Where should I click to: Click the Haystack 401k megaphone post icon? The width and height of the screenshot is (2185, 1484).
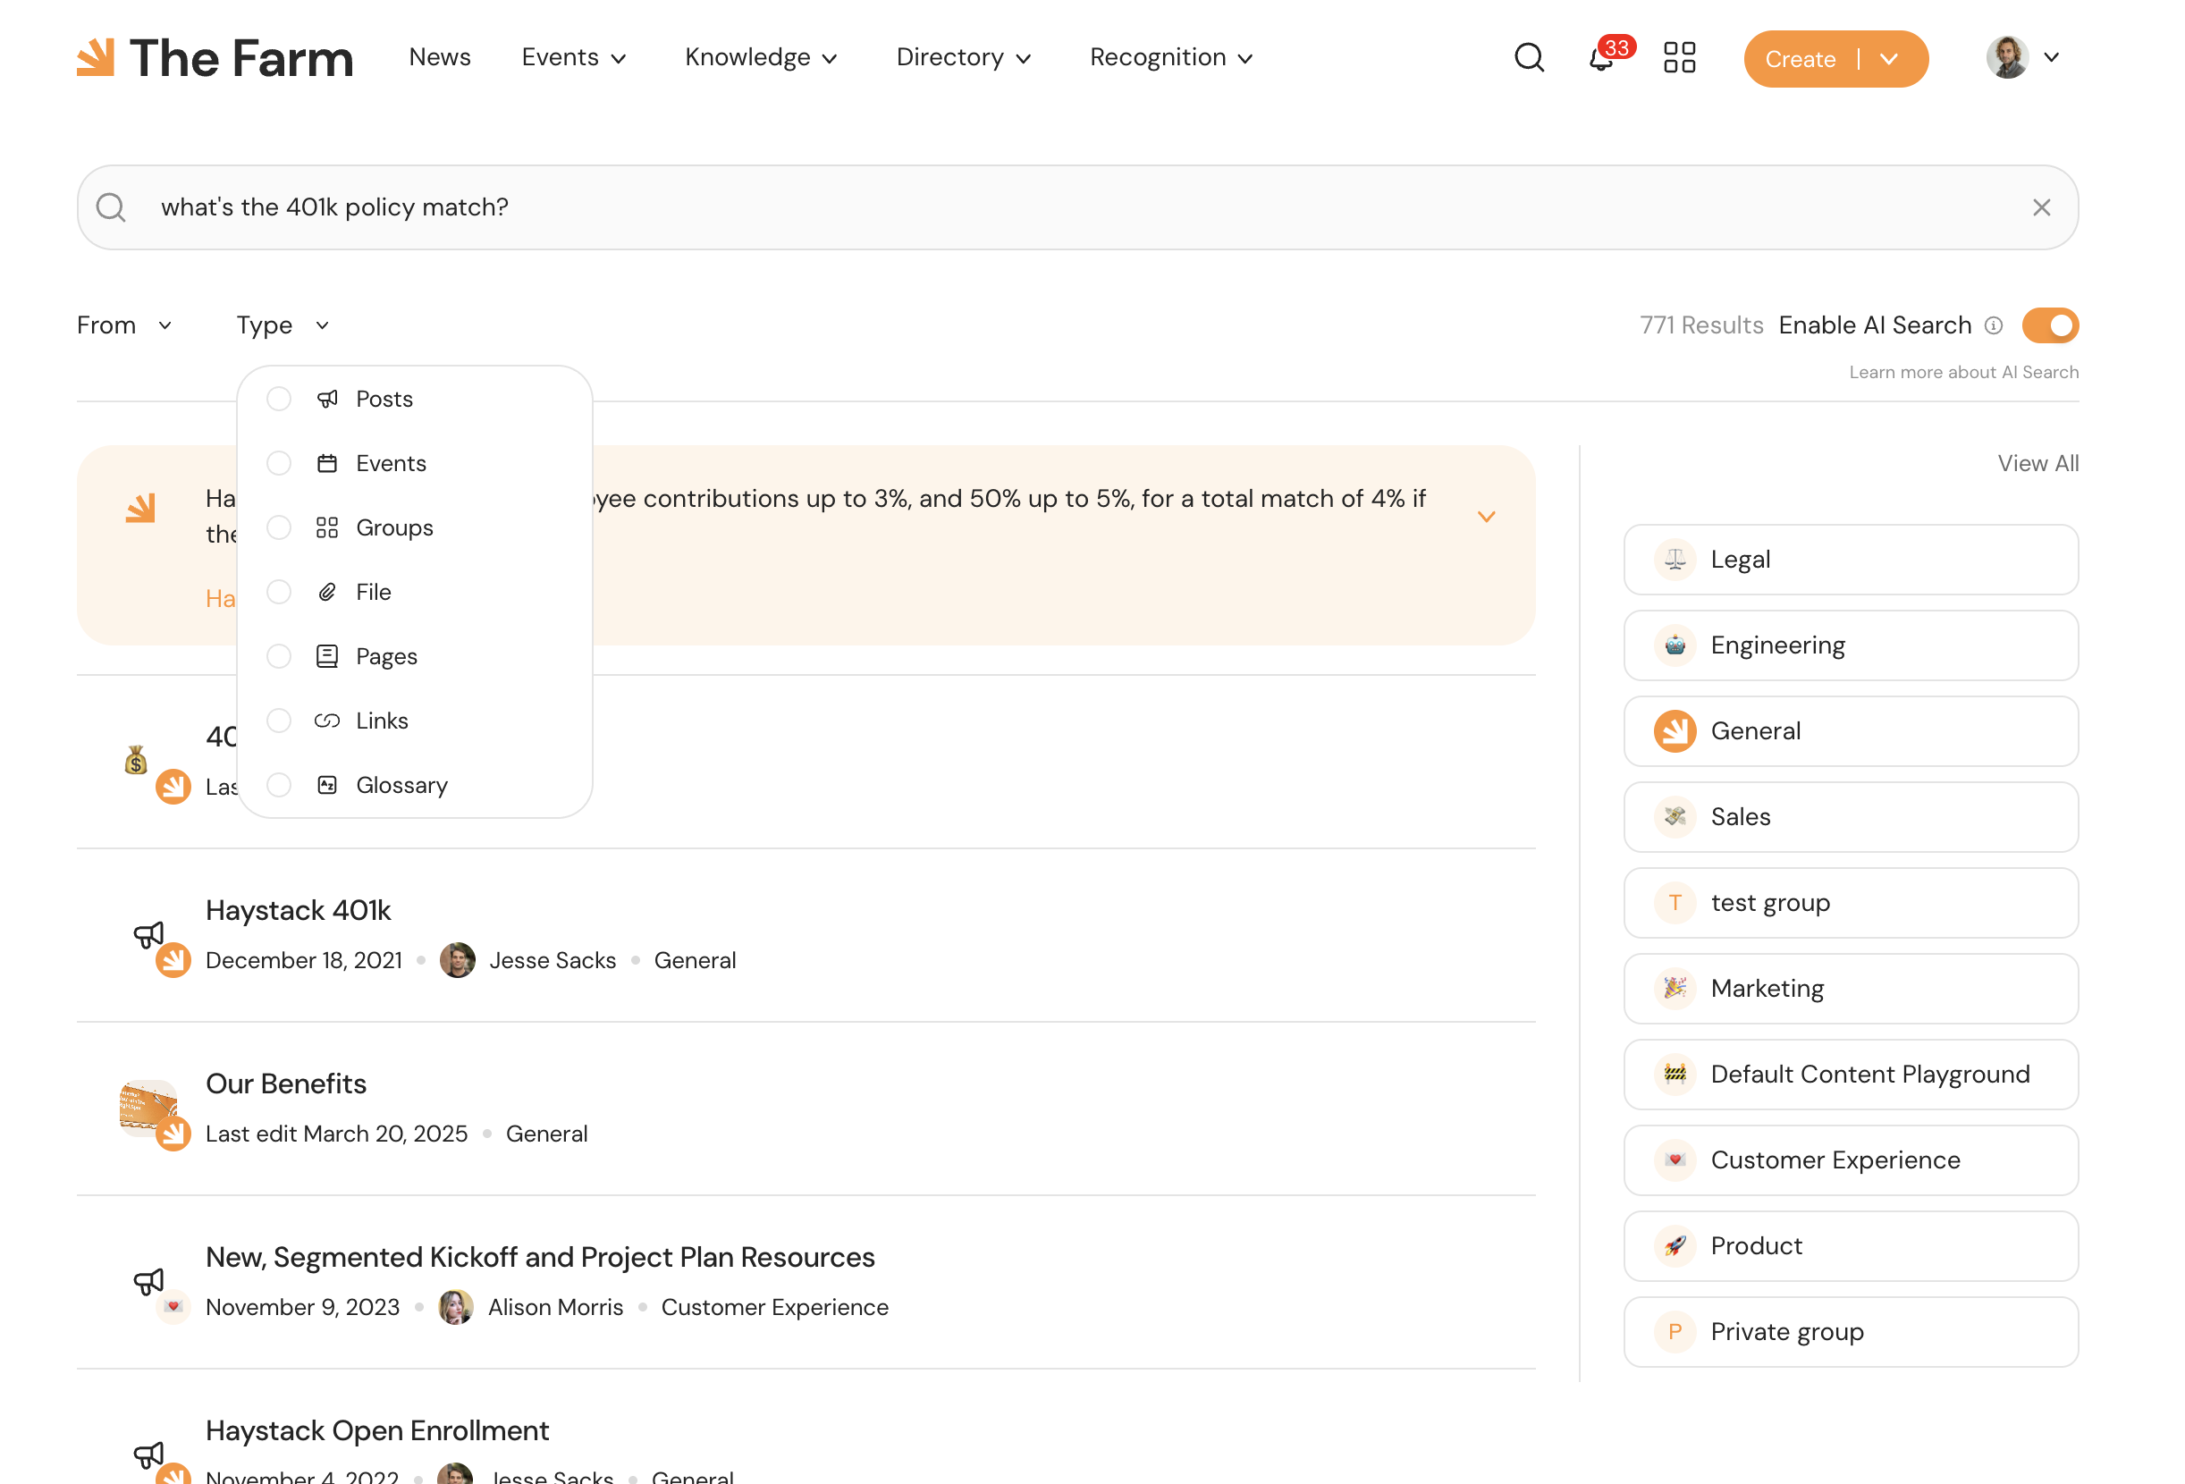click(x=148, y=934)
